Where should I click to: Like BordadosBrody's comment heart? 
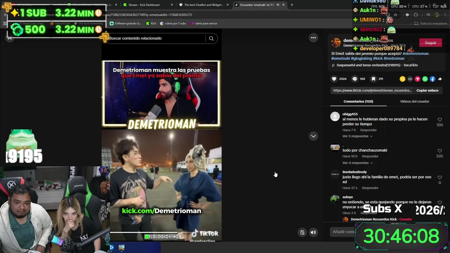point(439,178)
